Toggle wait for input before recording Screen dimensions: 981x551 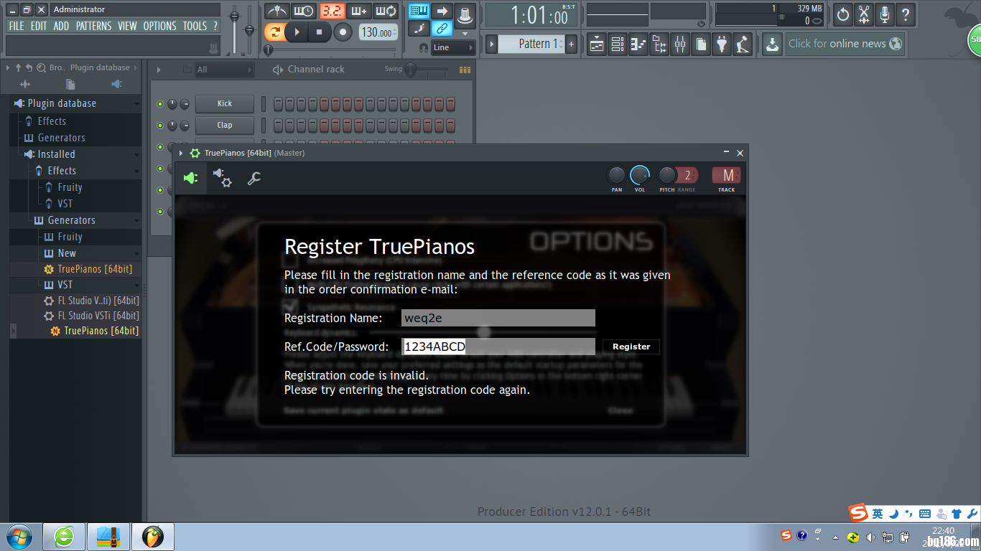pyautogui.click(x=304, y=11)
